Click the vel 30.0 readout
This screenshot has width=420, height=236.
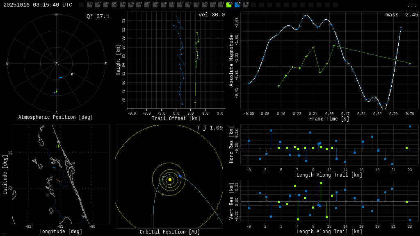pyautogui.click(x=211, y=15)
